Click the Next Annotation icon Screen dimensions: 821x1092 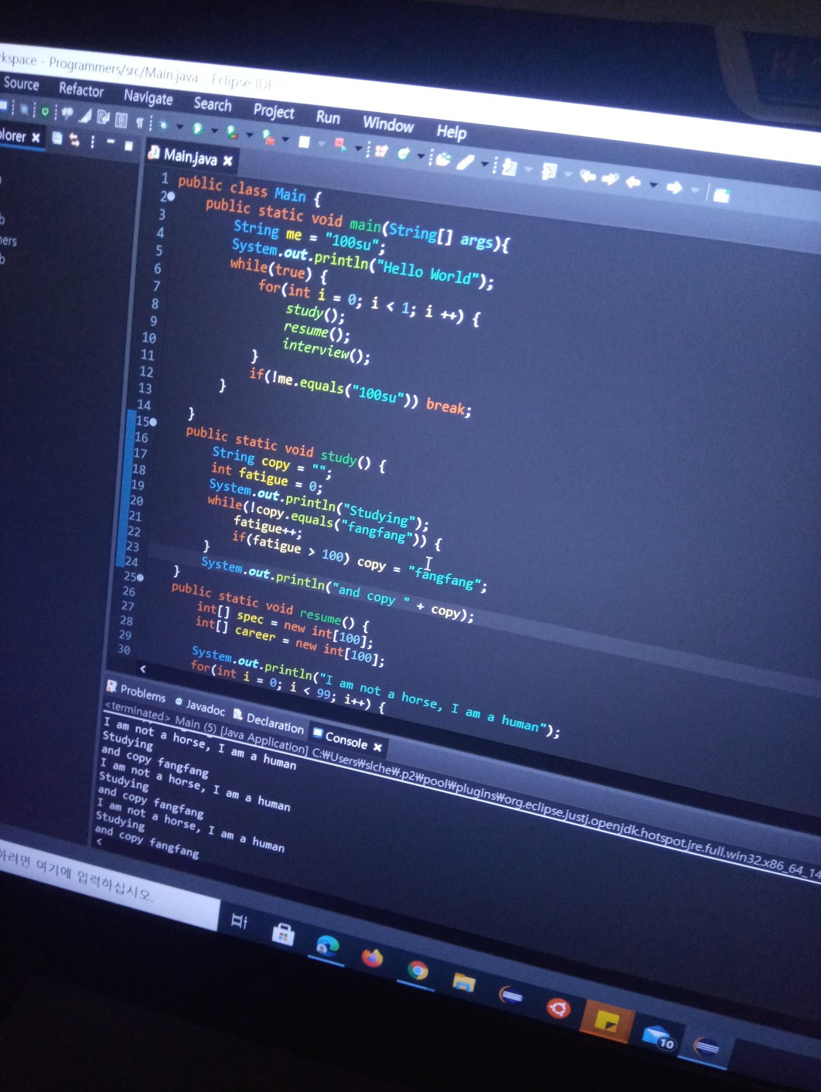509,168
